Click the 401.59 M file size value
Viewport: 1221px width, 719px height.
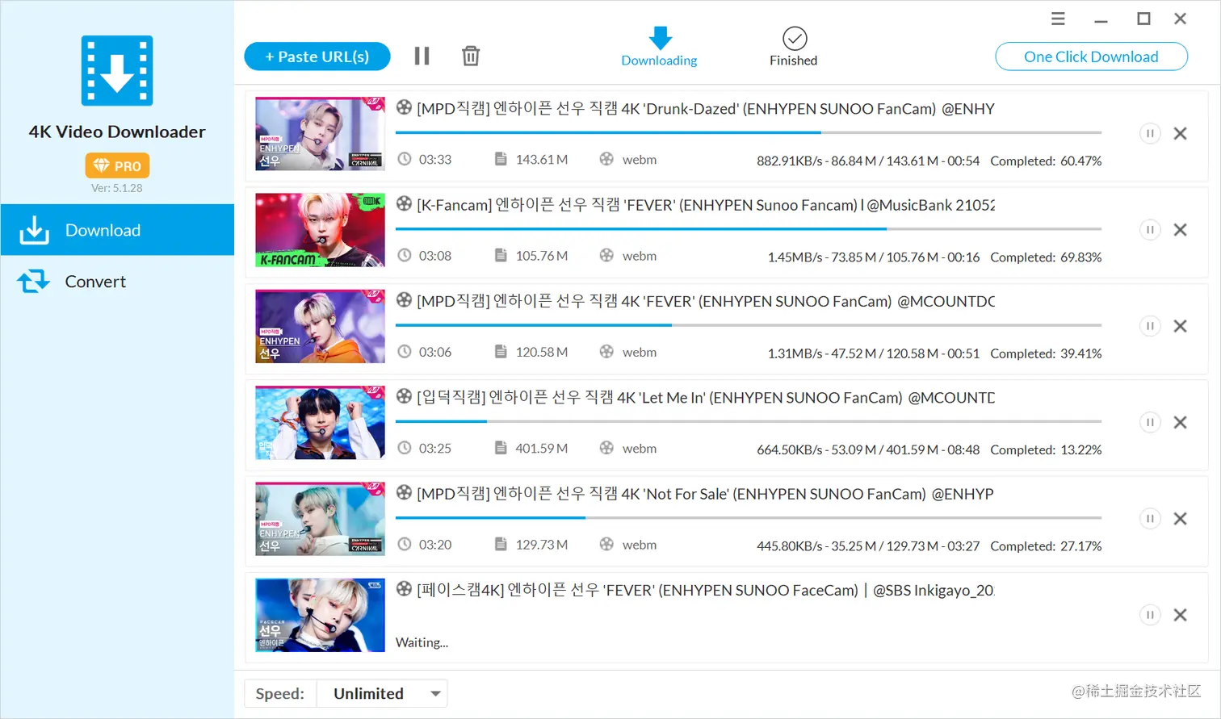(x=542, y=448)
